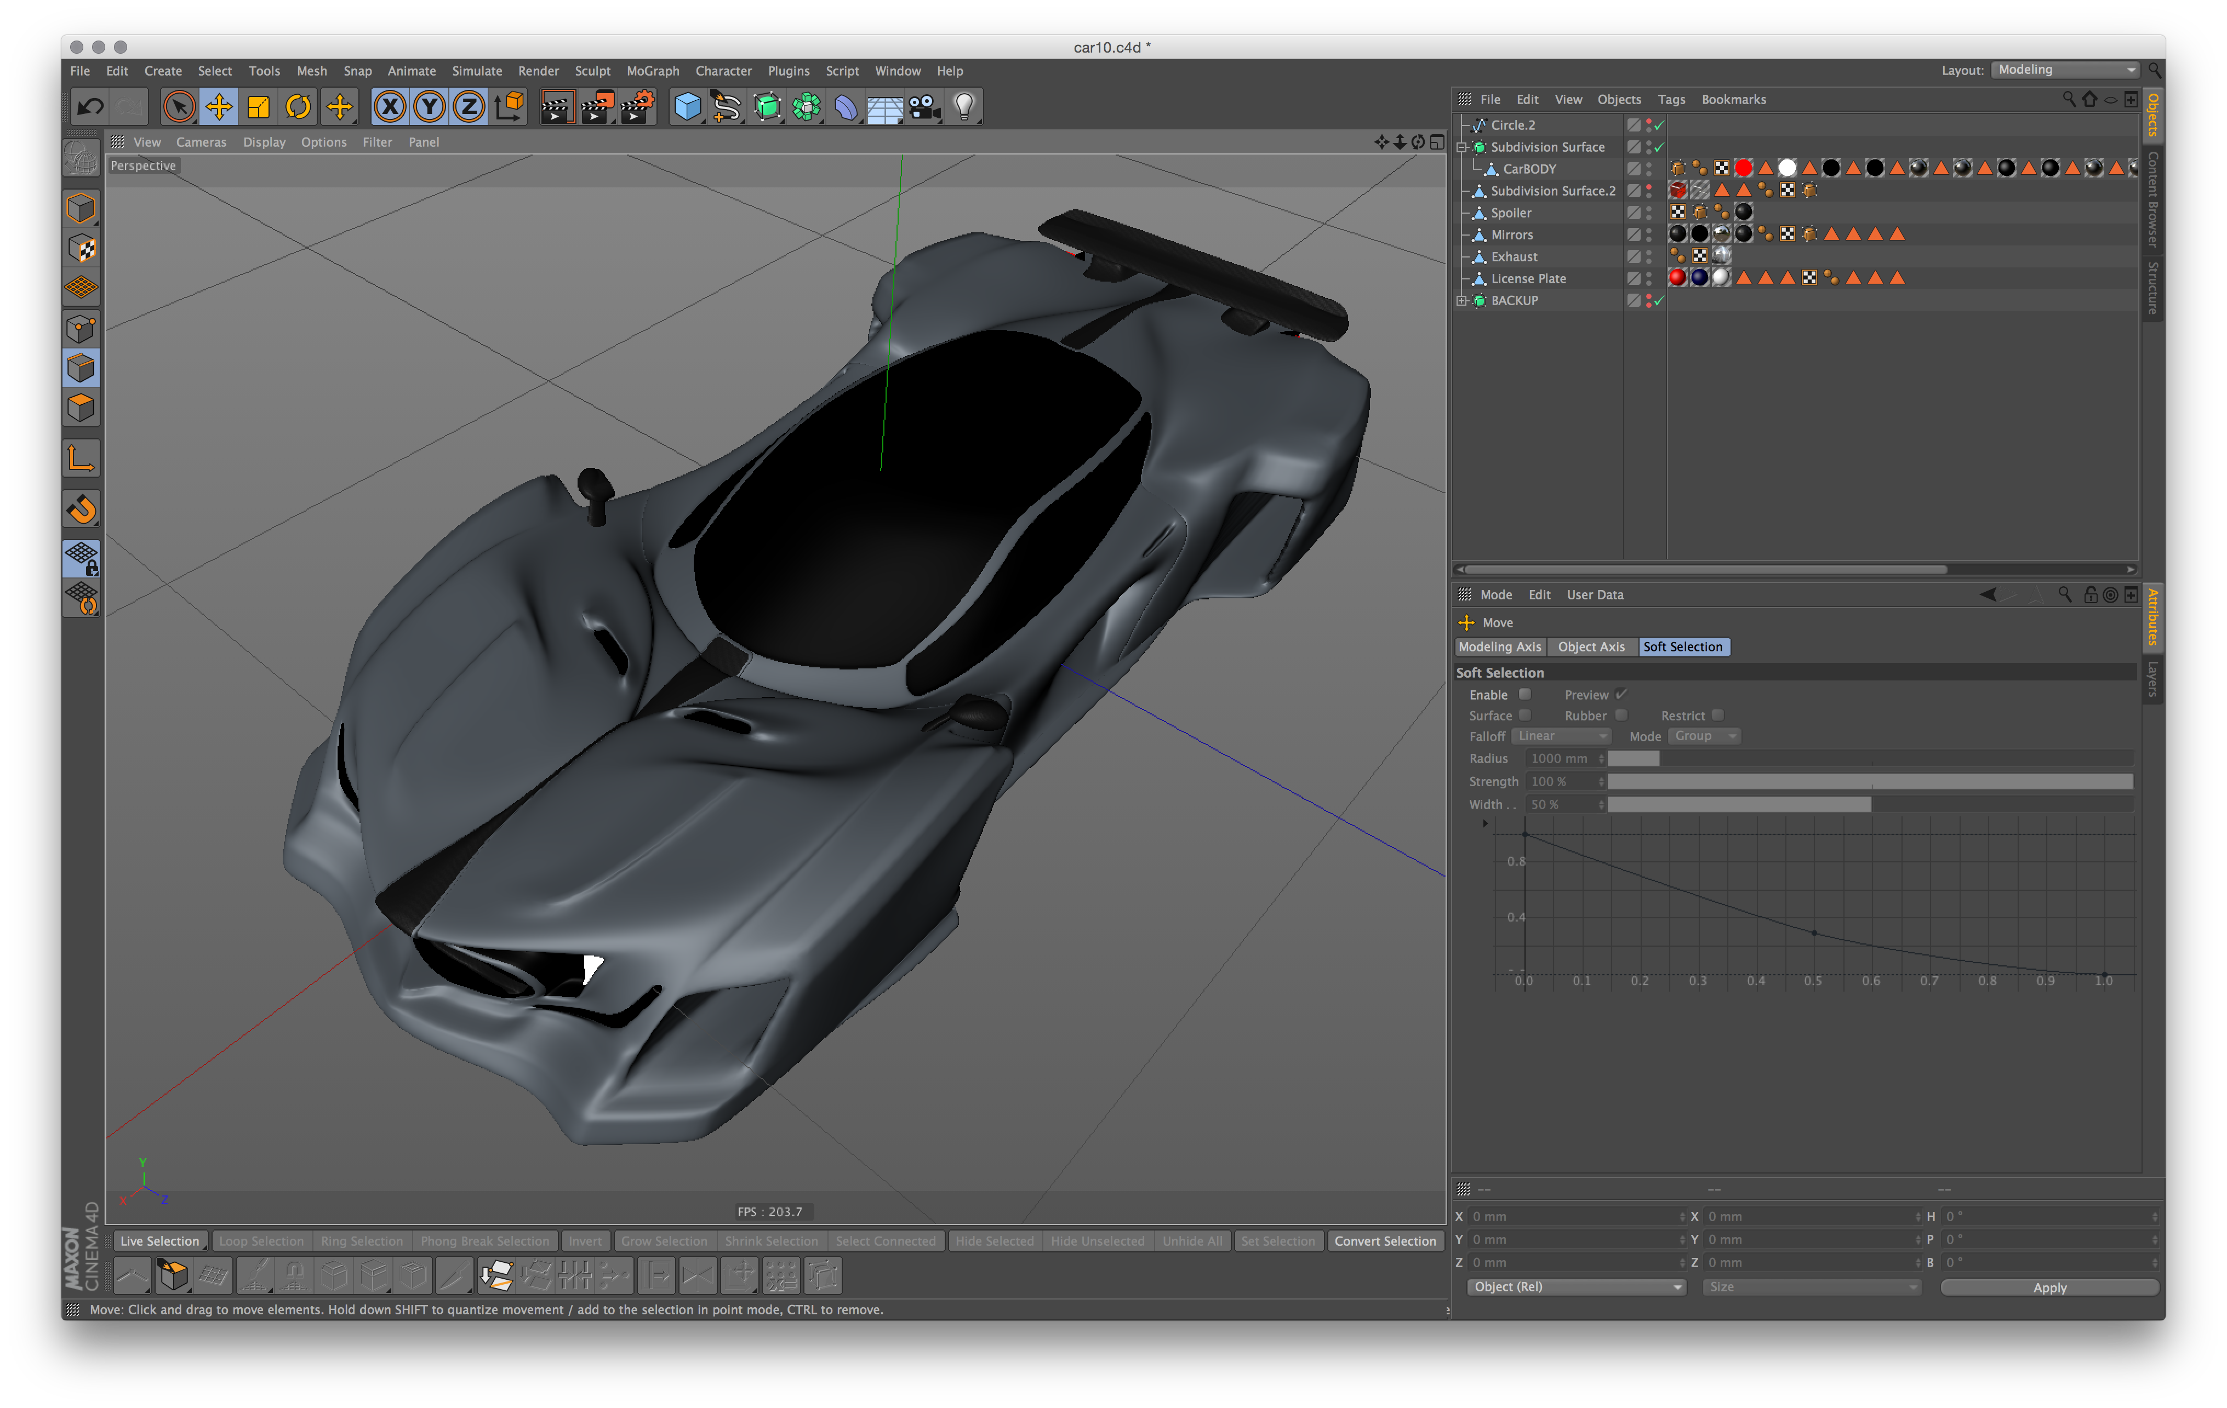The width and height of the screenshot is (2227, 1408).
Task: Open the blue deformer icon
Action: click(x=846, y=106)
